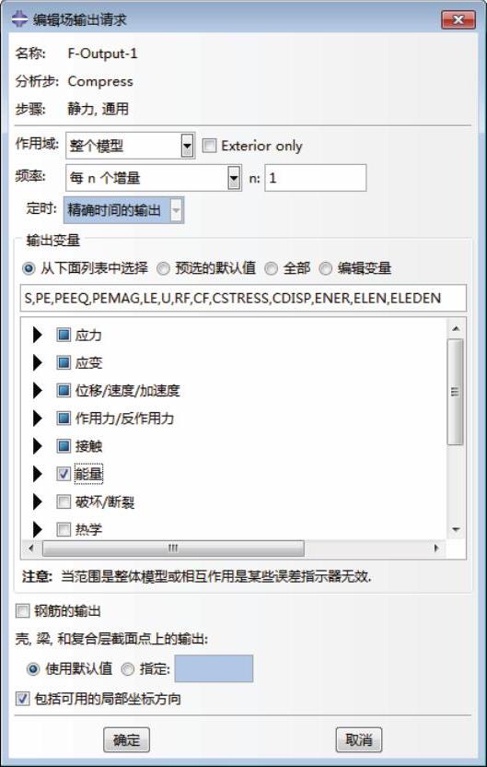
Task: Expand the 位移/速度/加速度 category arrow
Action: [38, 391]
